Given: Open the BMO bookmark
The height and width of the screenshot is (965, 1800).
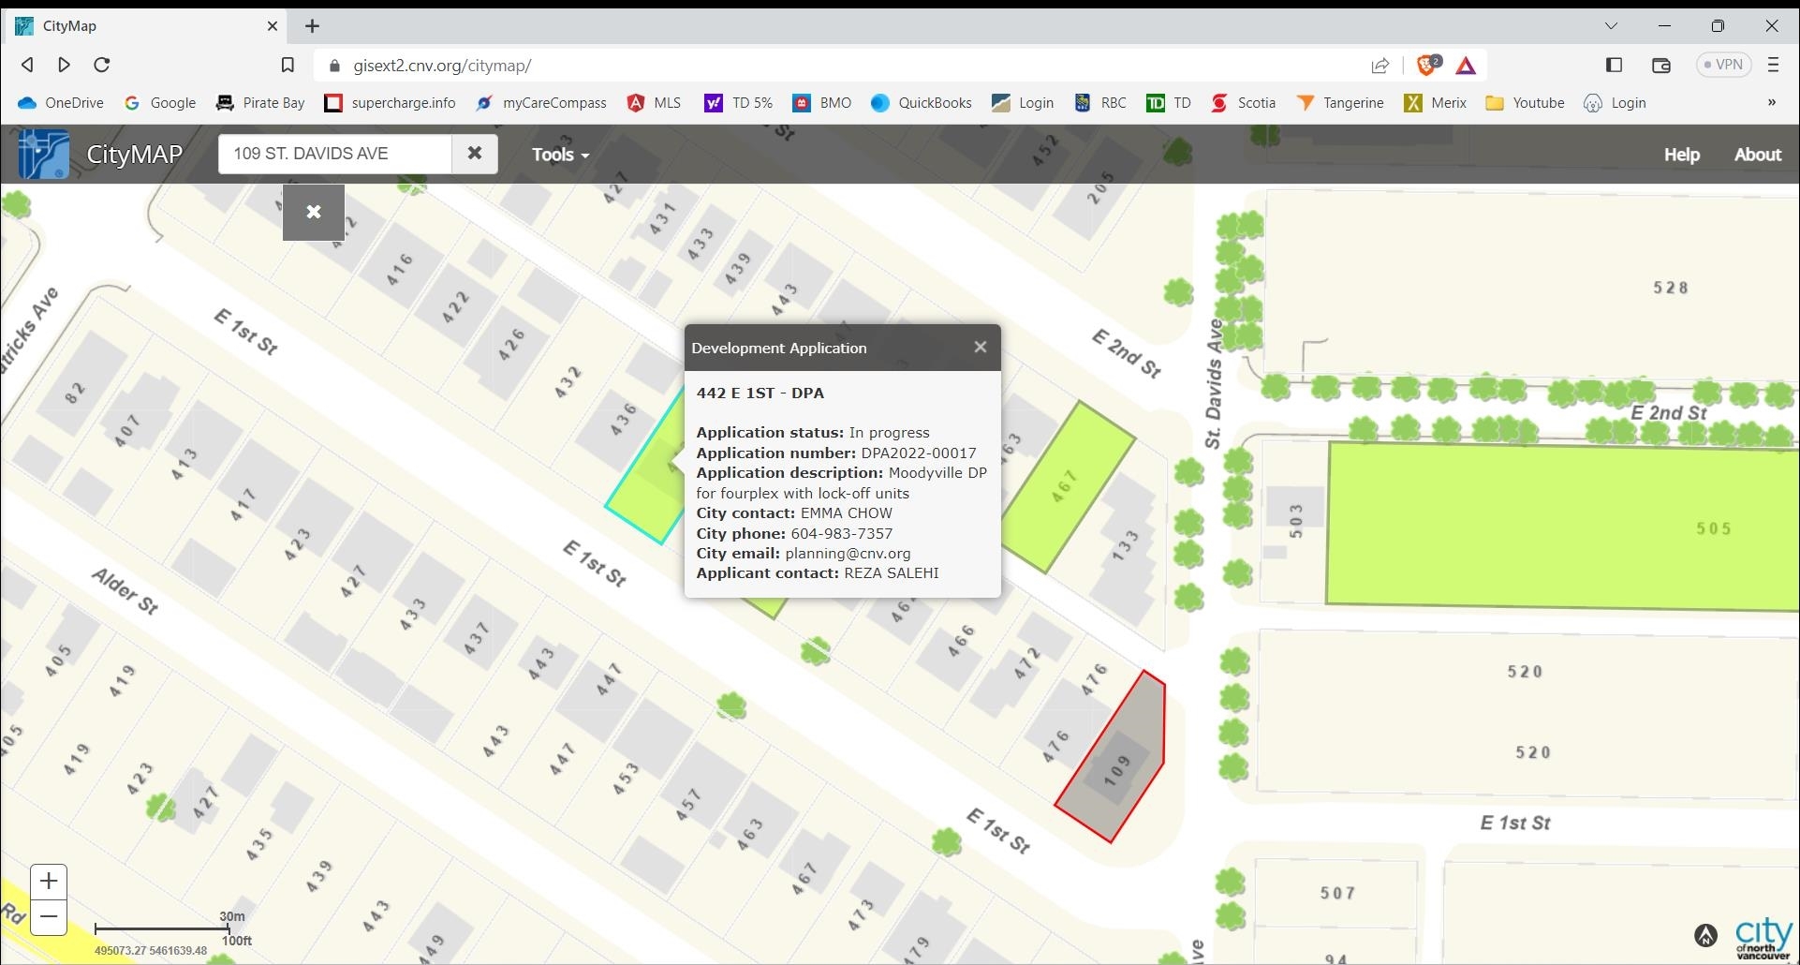Looking at the screenshot, I should (822, 103).
